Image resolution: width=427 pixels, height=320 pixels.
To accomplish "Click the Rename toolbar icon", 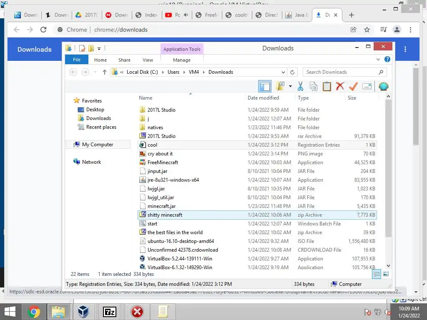I will (367, 87).
